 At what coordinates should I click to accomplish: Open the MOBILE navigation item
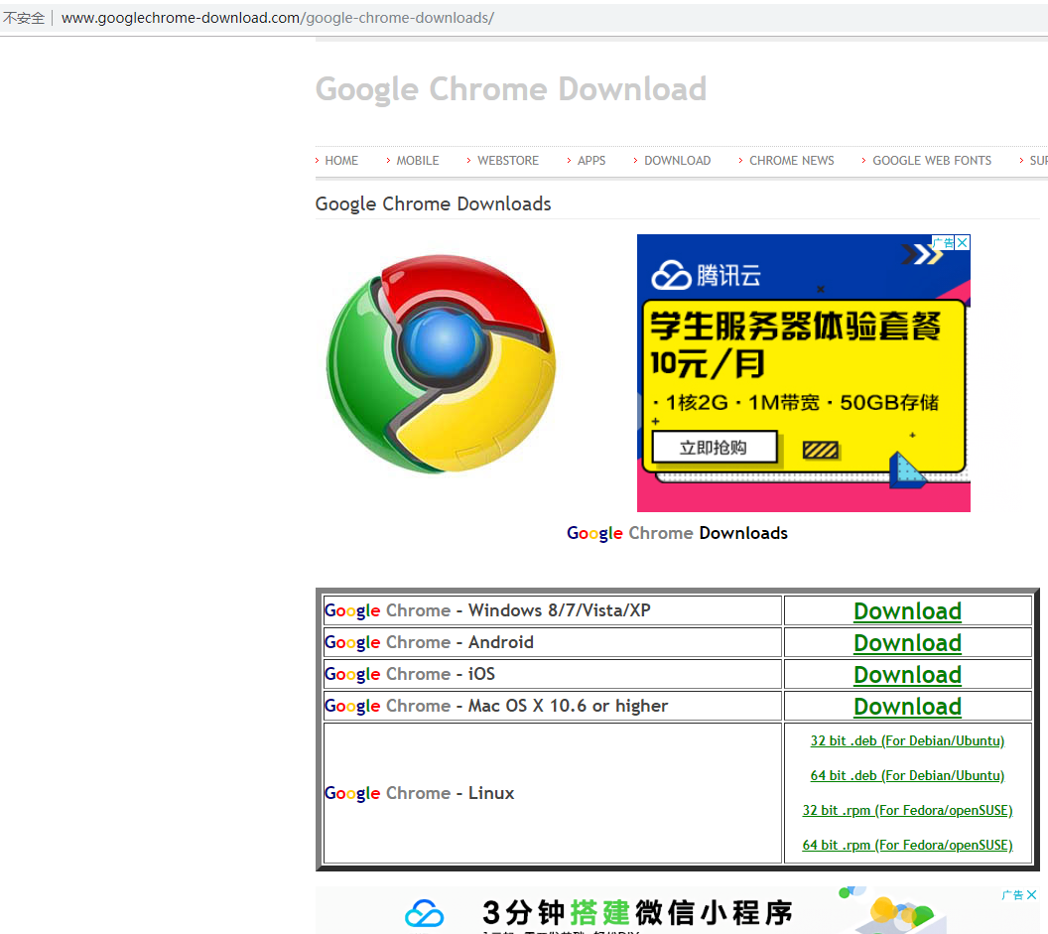pos(417,161)
